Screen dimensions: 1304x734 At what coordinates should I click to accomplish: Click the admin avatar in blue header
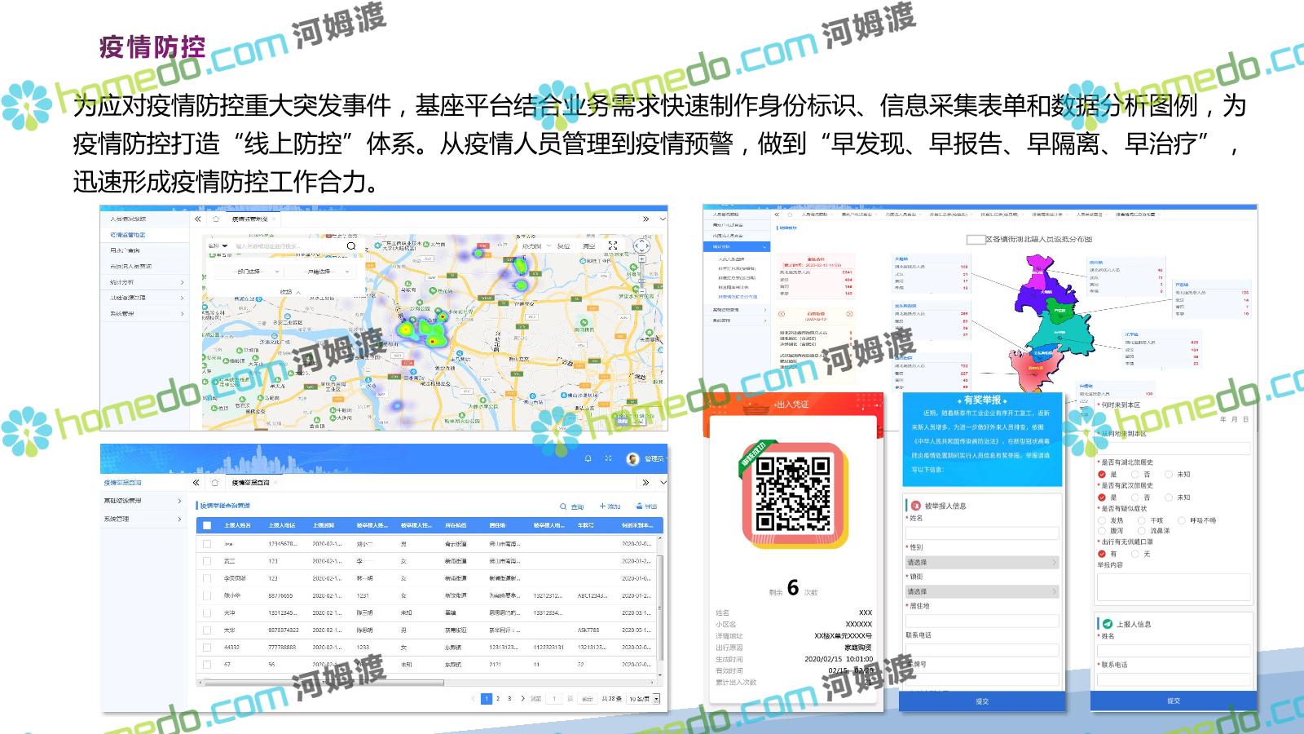pyautogui.click(x=632, y=459)
